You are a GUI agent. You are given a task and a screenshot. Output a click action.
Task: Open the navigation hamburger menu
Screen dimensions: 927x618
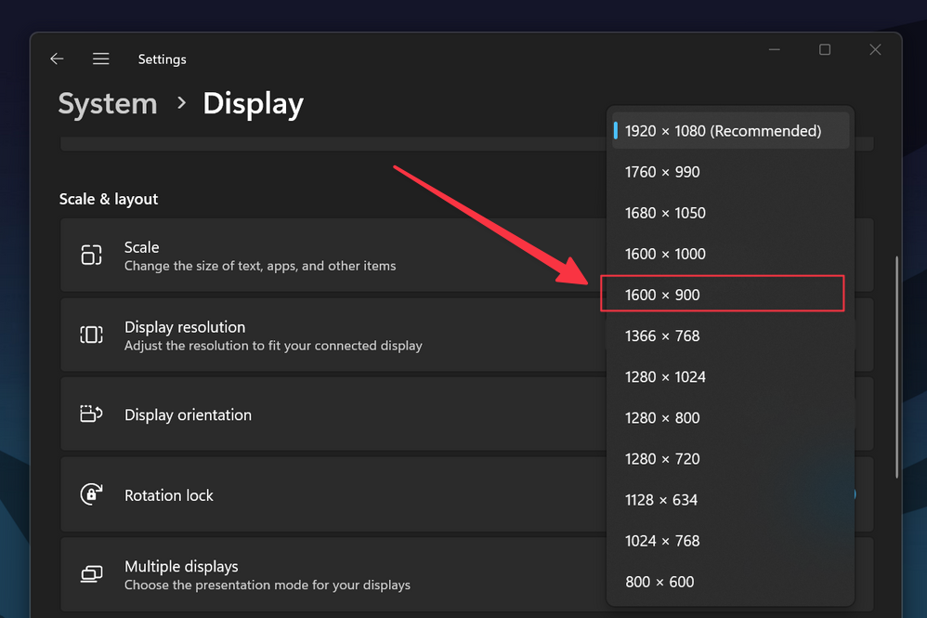(x=100, y=58)
